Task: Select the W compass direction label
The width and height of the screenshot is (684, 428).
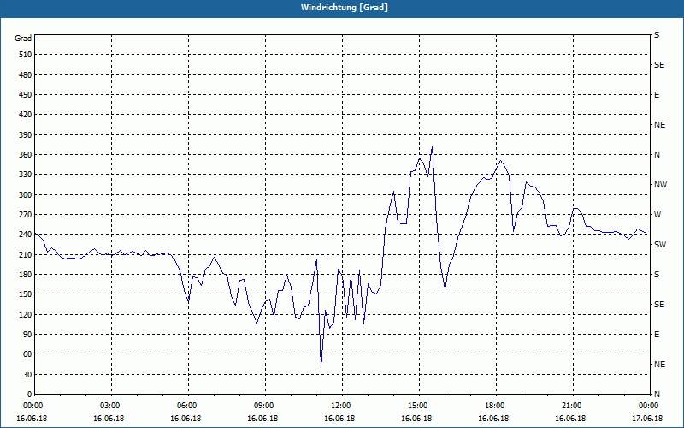Action: (x=657, y=215)
